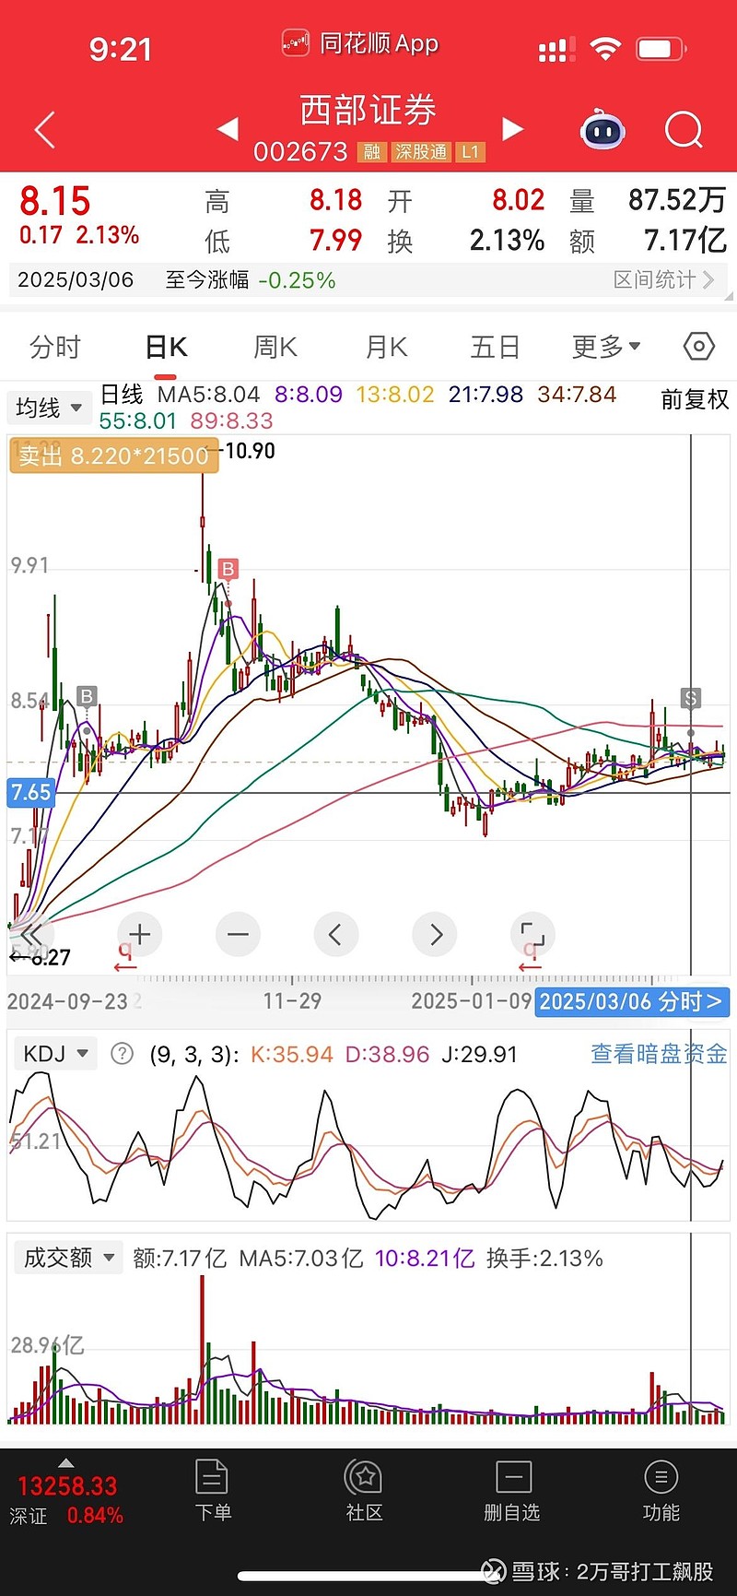Tap MA5:8.04 moving average label
Viewport: 737px width, 1596px height.
pyautogui.click(x=208, y=395)
